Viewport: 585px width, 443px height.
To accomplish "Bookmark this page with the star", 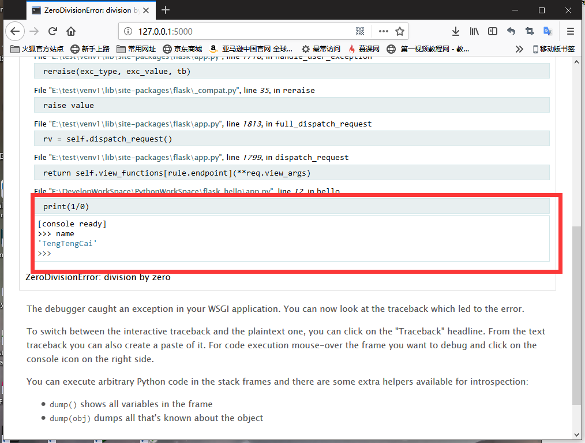I will (x=400, y=31).
